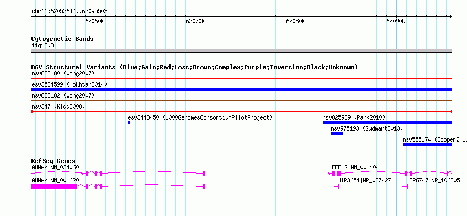Click the short blue nsv975193 gain bar
Screen dimensions: 467x216
pos(337,134)
